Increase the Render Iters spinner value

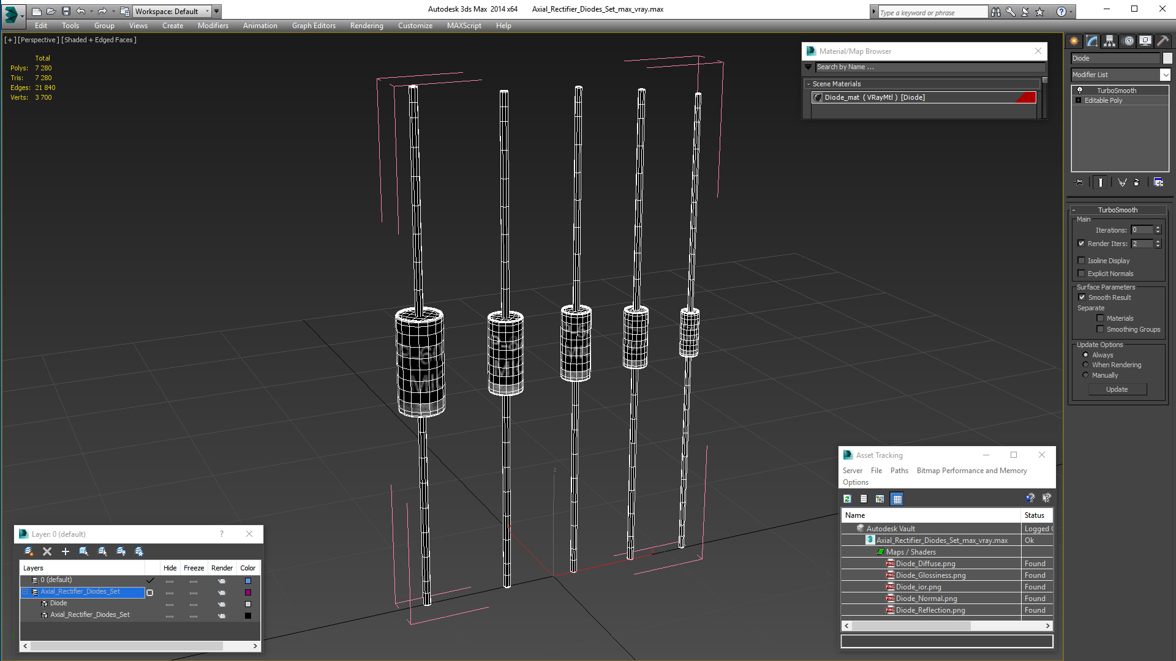(1158, 241)
